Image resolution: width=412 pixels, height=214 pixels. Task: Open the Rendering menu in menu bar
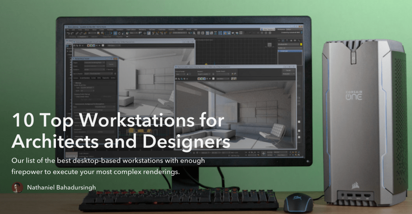pyautogui.click(x=142, y=29)
